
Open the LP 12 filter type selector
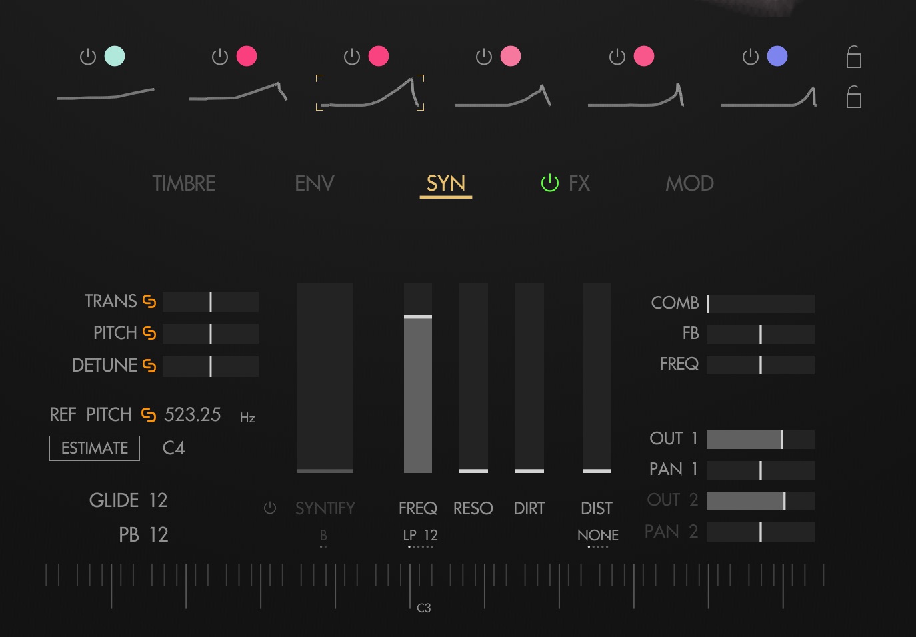coord(420,536)
